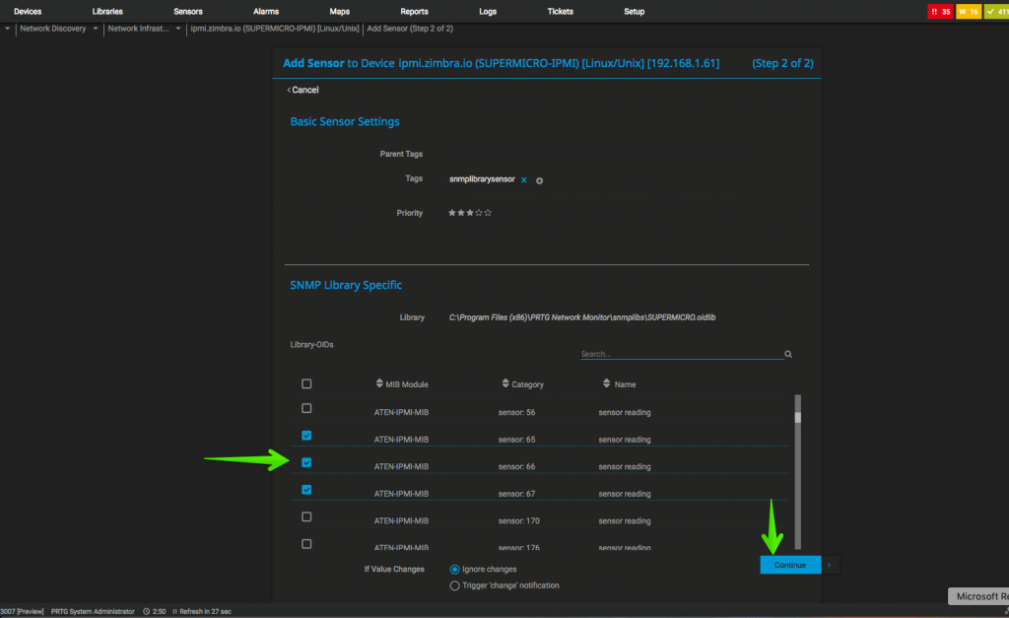Pause the auto refresh countdown
The image size is (1009, 618).
[x=174, y=611]
